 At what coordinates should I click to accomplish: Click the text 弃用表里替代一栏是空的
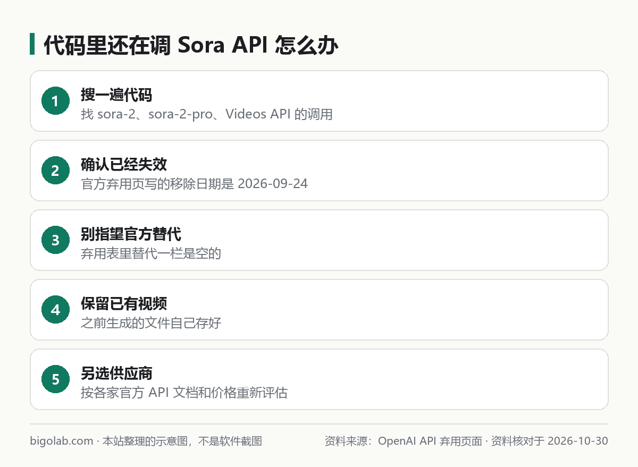[x=151, y=253]
